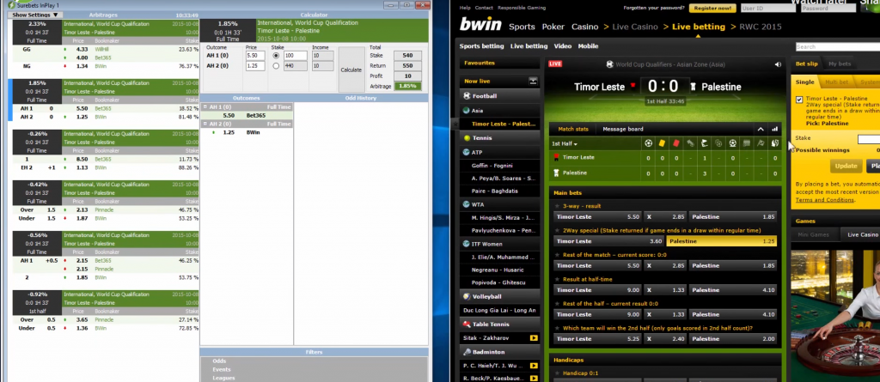
Task: Select Timor Leste 3.60 in 2Way special
Action: click(609, 241)
